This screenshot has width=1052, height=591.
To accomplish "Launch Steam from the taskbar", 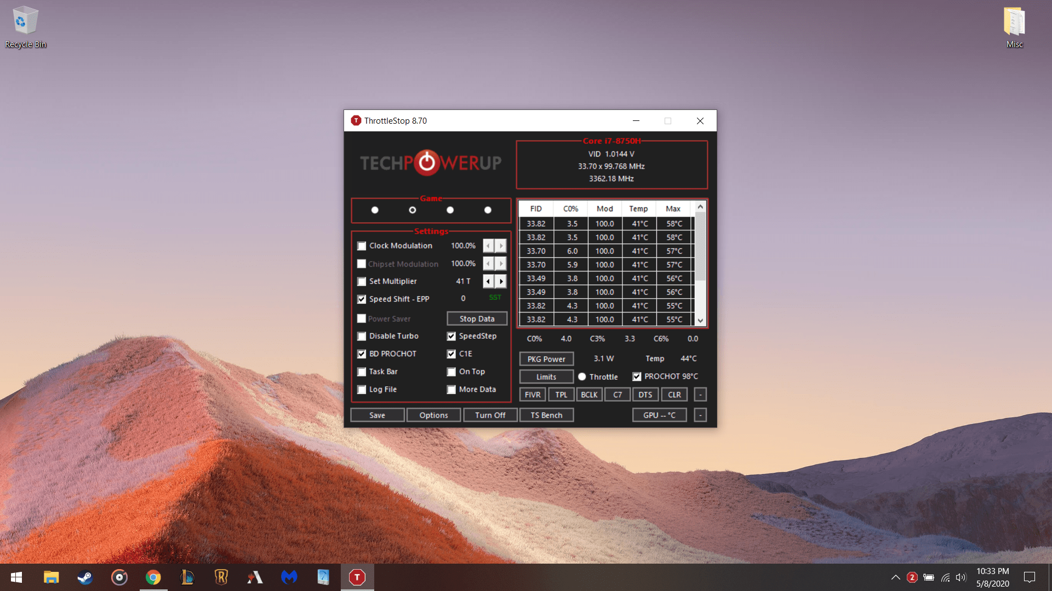I will coord(85,577).
